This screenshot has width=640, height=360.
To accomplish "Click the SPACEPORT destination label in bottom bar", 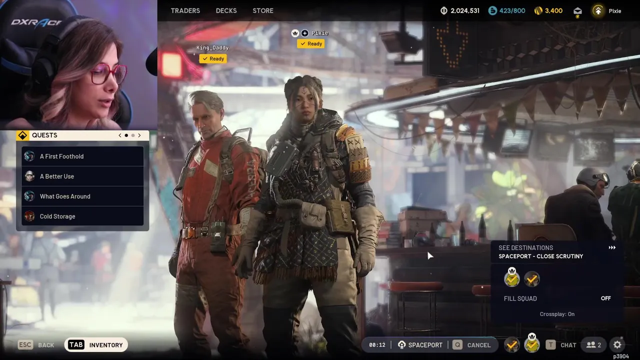I will pos(425,345).
